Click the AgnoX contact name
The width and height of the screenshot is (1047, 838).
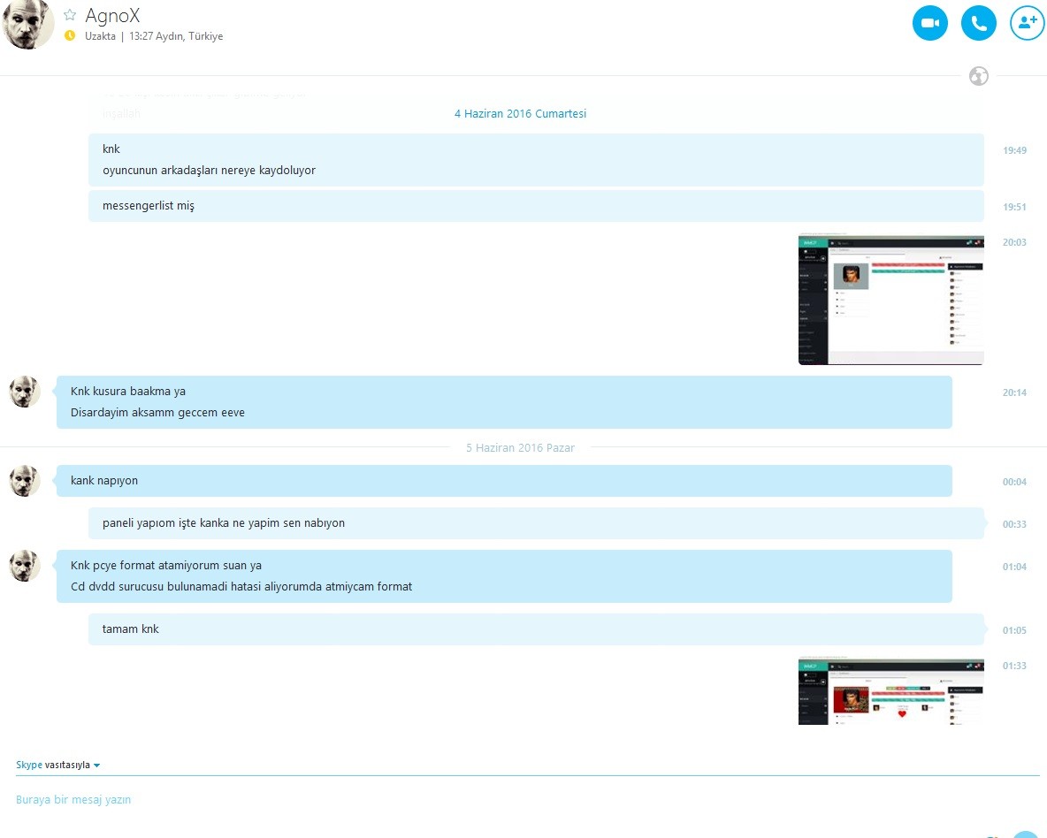tap(112, 15)
